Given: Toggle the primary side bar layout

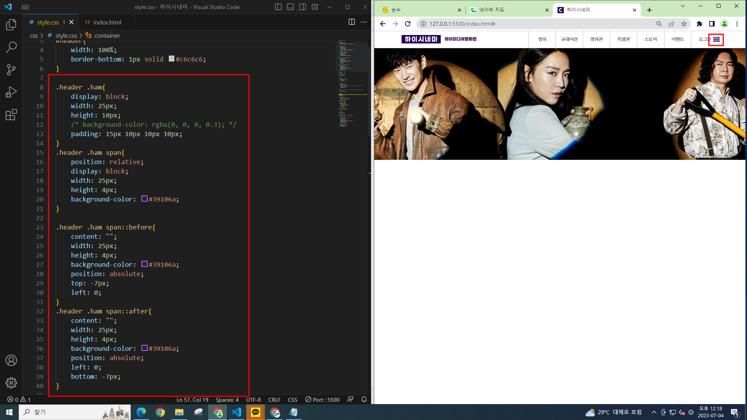Looking at the screenshot, I should coord(278,7).
